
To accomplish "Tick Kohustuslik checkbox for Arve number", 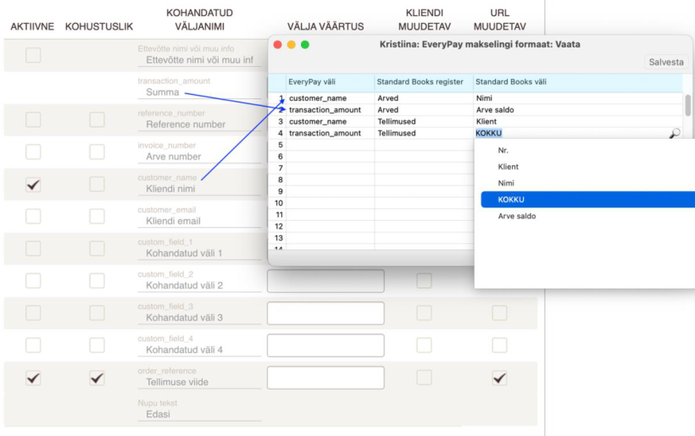I will (97, 152).
